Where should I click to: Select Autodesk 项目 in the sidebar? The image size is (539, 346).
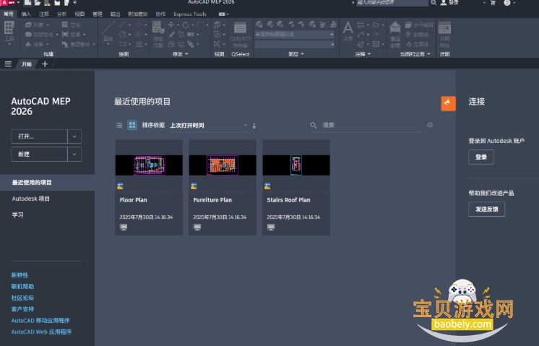31,199
